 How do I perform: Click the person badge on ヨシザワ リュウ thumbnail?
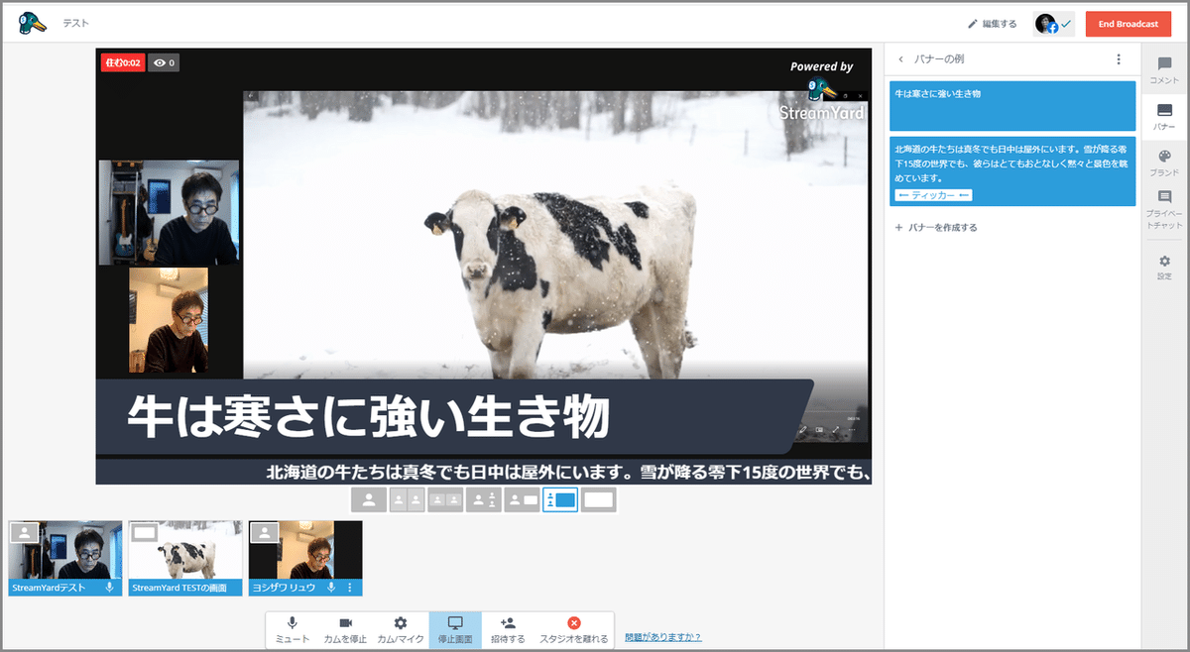point(265,532)
